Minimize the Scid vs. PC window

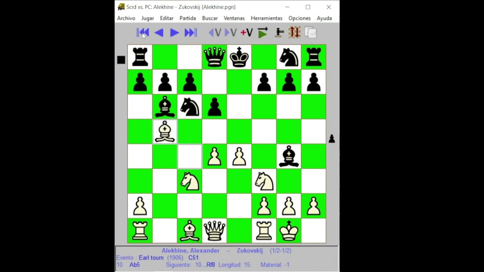pos(287,7)
